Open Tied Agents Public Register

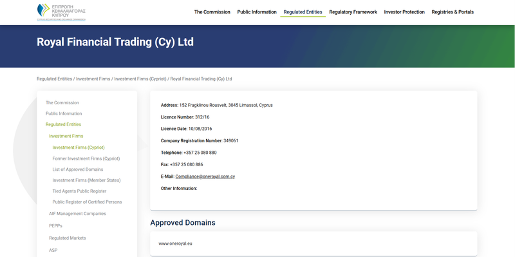tap(79, 191)
